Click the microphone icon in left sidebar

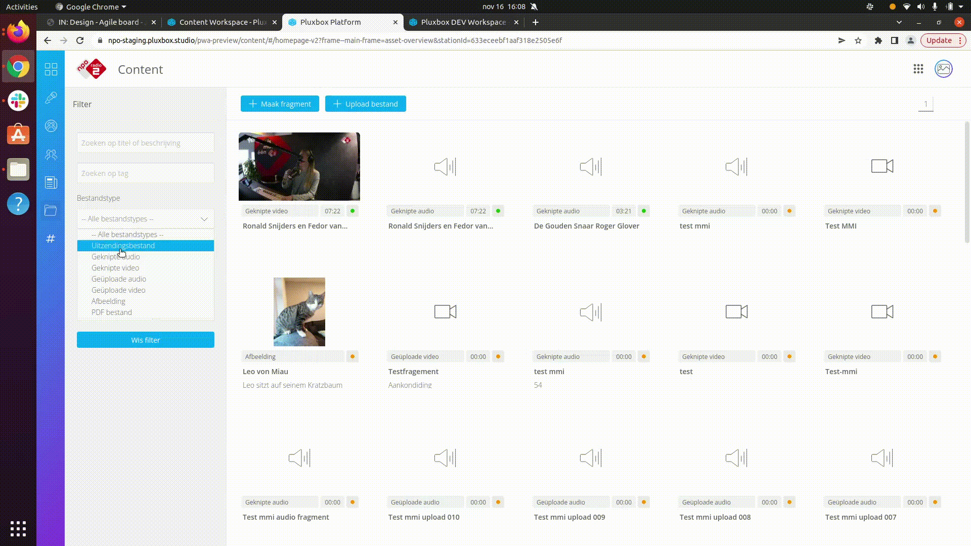51,98
